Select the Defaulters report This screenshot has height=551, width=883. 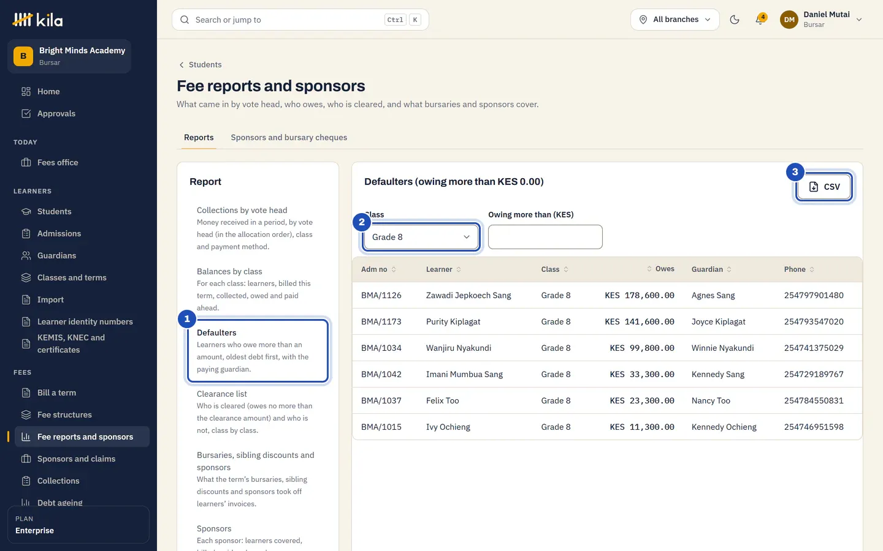coord(258,351)
